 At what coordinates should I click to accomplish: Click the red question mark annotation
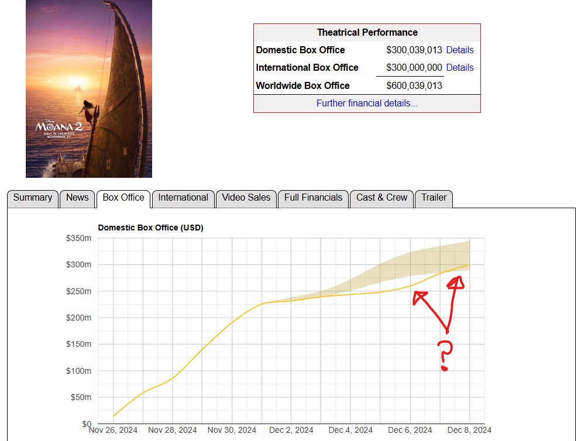[445, 355]
